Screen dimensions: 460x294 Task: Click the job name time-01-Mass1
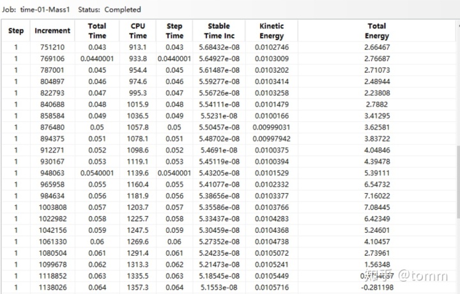(45, 10)
